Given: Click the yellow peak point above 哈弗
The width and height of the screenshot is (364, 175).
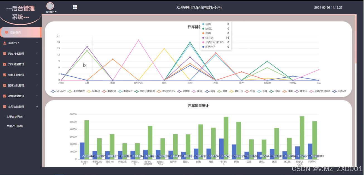Looking at the screenshot, I should point(164,49).
